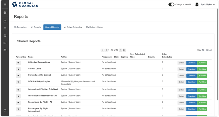Open Details for Passengers By Flight - International

[x=181, y=109]
